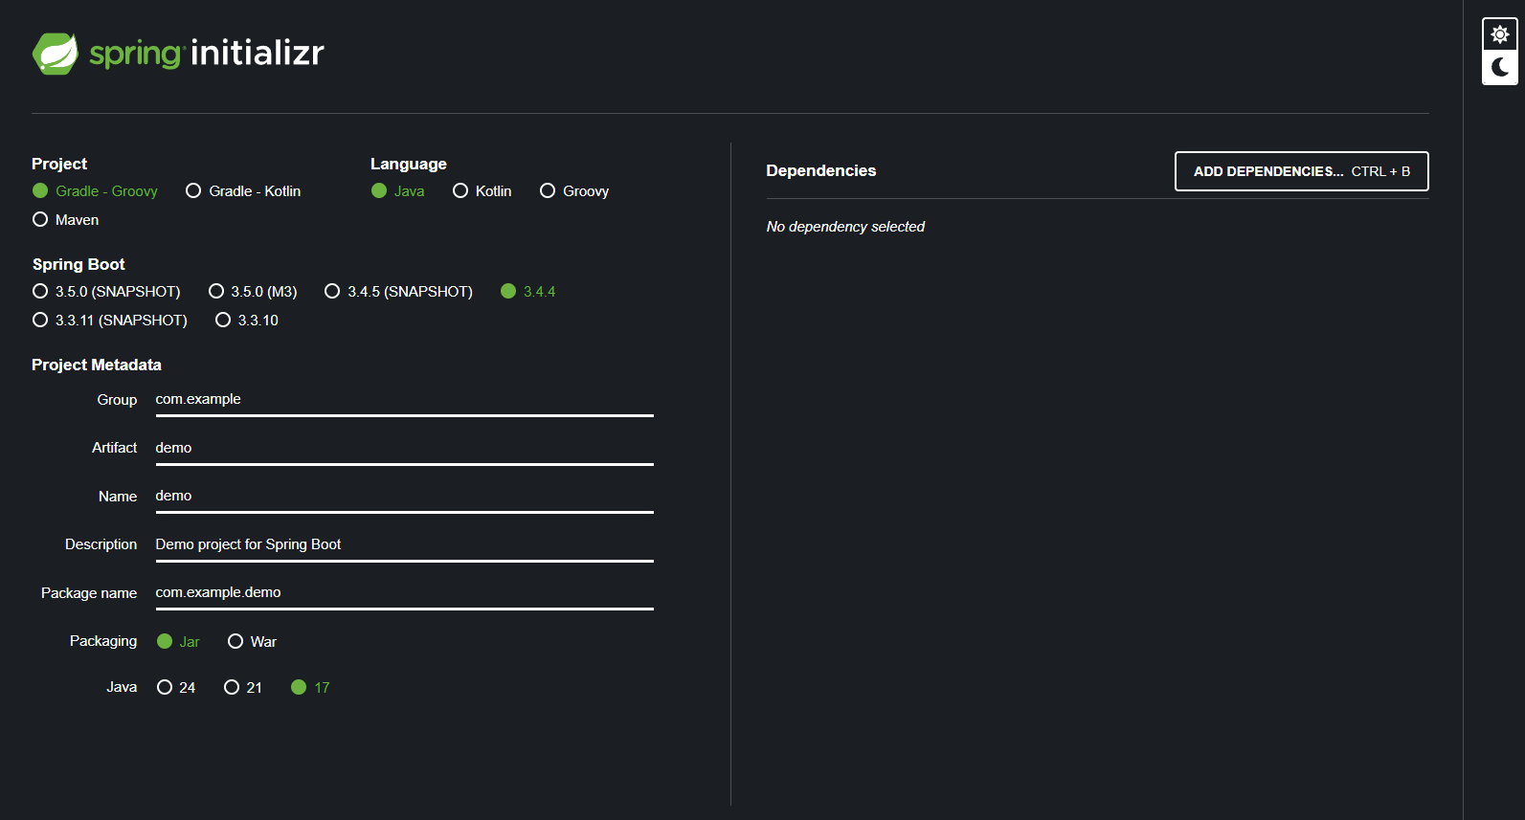
Task: Switch to dark theme via moon icon
Action: [1499, 68]
